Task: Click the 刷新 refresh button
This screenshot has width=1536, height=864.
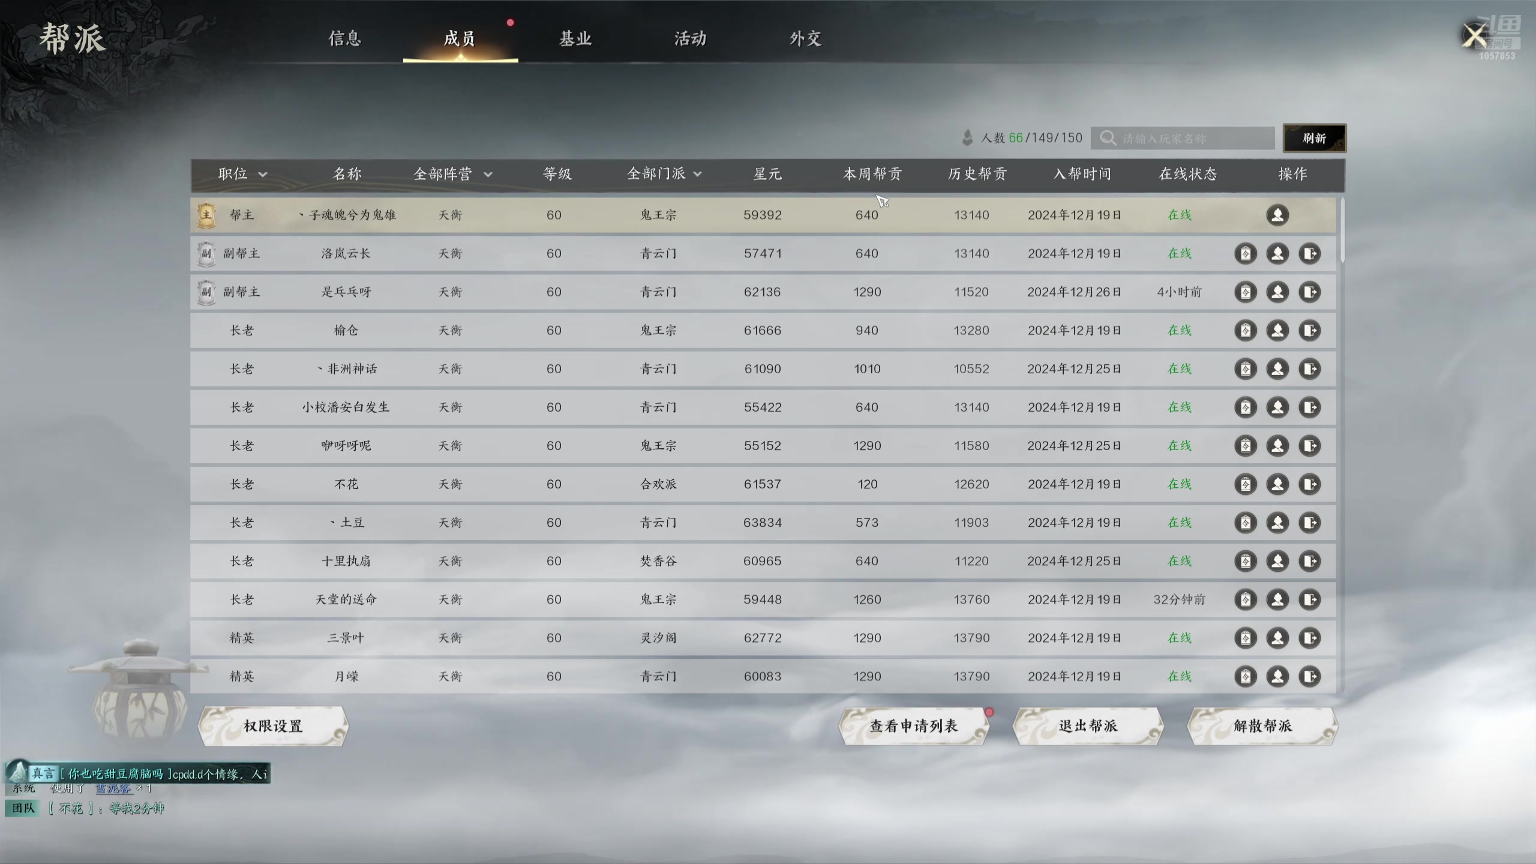Action: pos(1314,138)
